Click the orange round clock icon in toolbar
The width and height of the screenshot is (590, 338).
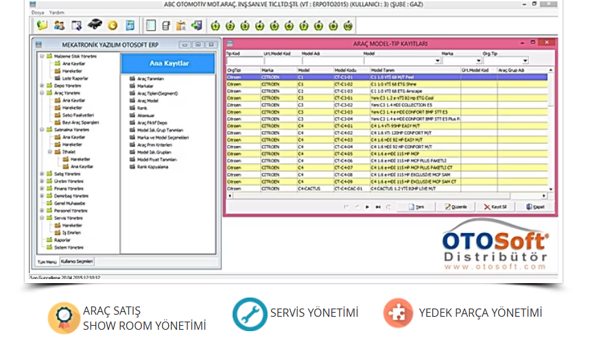(x=113, y=26)
